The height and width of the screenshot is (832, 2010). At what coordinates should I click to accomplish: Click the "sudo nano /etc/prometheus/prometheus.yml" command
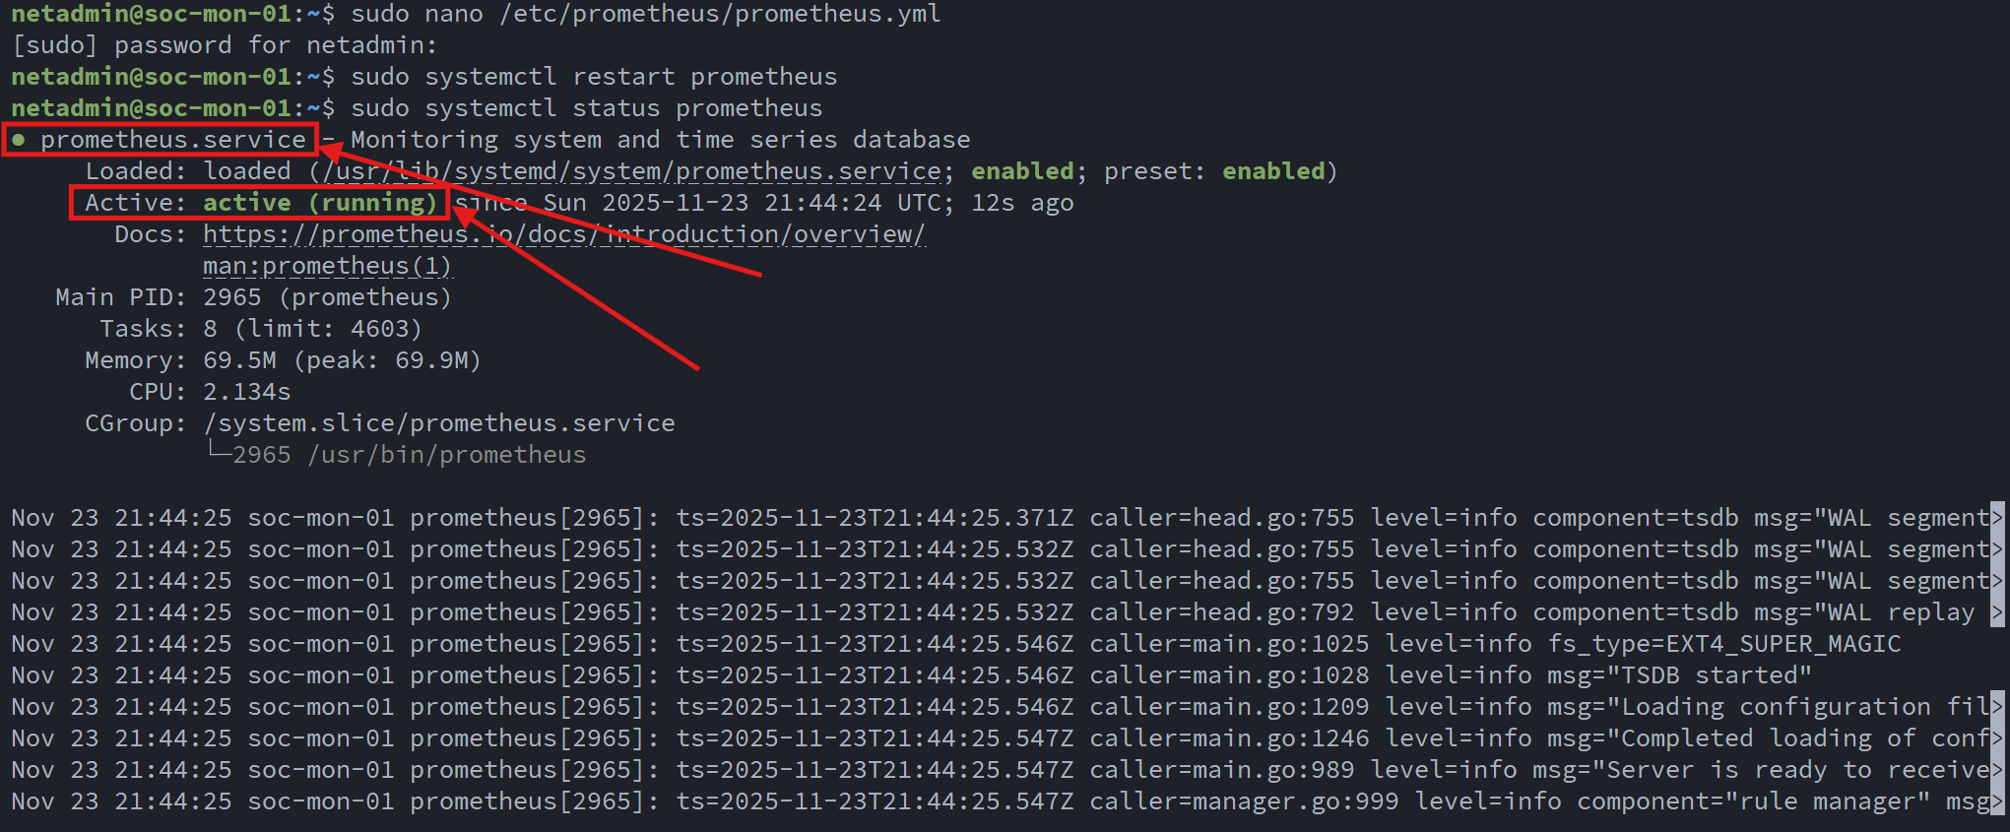pyautogui.click(x=645, y=14)
